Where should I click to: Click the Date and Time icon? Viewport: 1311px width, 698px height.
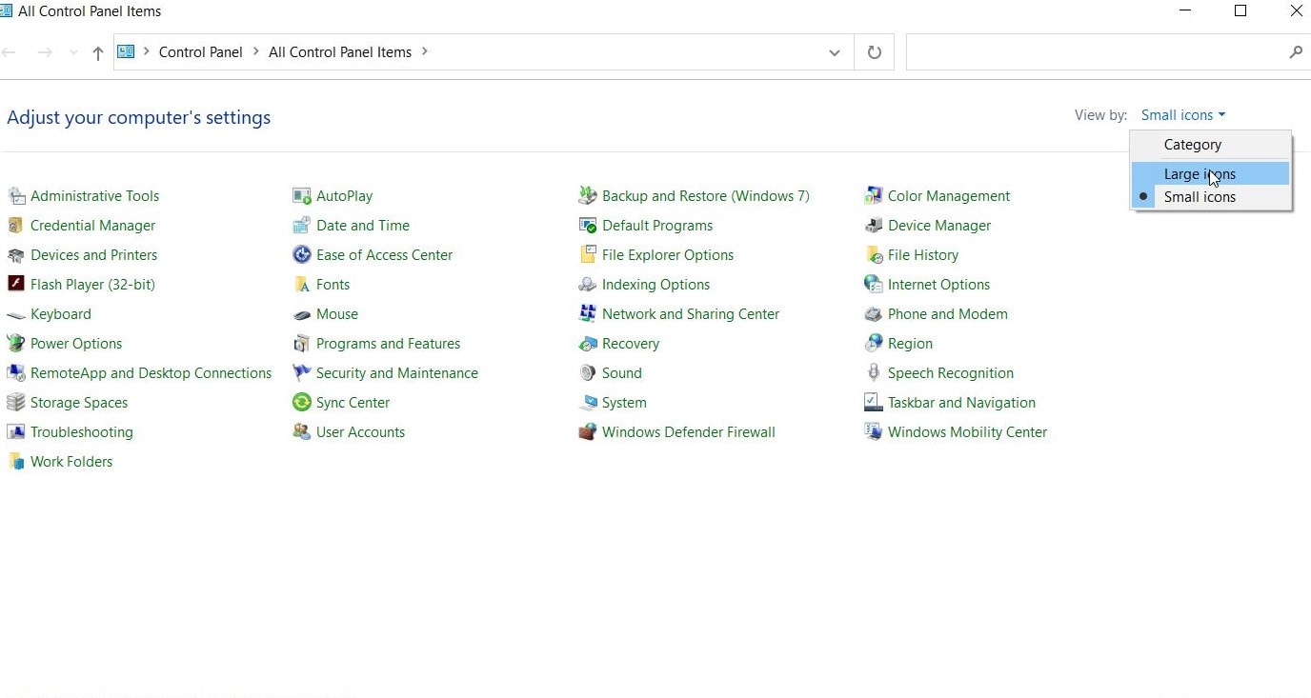[302, 226]
